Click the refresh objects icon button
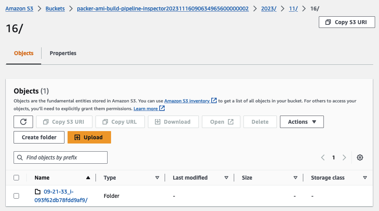The width and height of the screenshot is (379, 211). (23, 122)
